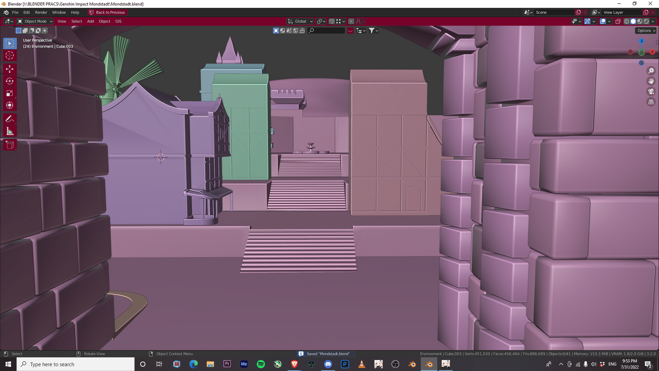Open the GIS menu
The width and height of the screenshot is (659, 371).
coord(118,21)
